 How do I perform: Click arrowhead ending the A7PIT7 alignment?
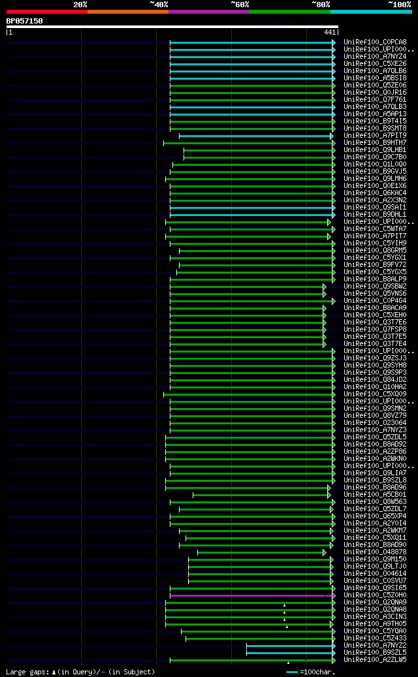[x=329, y=236]
